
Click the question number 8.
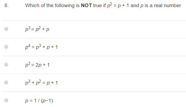click(7, 5)
